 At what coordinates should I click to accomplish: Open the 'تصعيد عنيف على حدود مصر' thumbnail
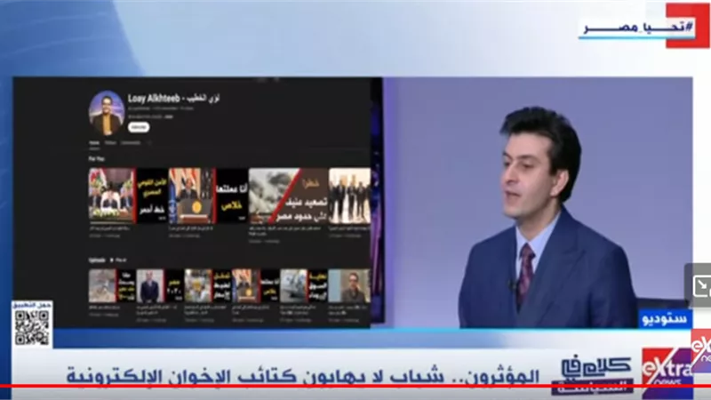288,196
